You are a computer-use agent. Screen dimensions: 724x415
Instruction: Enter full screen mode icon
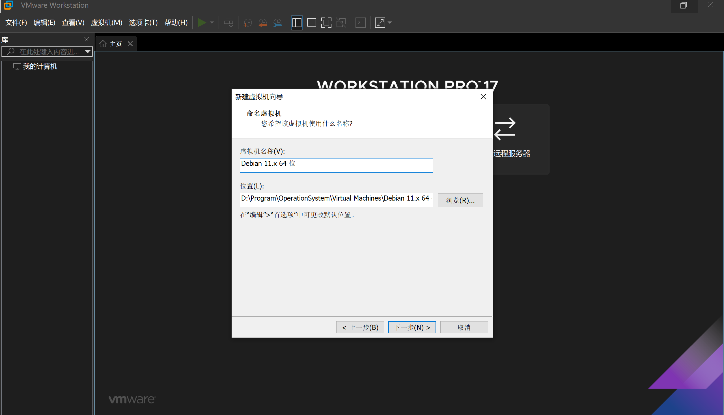tap(326, 23)
